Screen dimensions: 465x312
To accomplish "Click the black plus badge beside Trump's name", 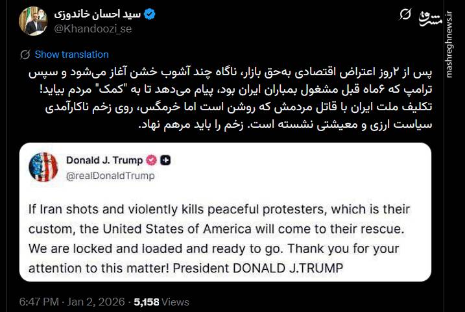I will 165,159.
